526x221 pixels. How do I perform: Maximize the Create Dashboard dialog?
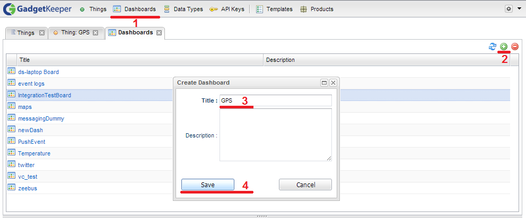[324, 83]
